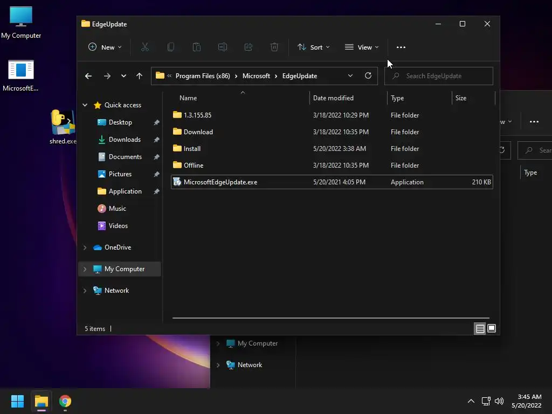Click Microsoft breadcrumb in address bar

click(256, 76)
